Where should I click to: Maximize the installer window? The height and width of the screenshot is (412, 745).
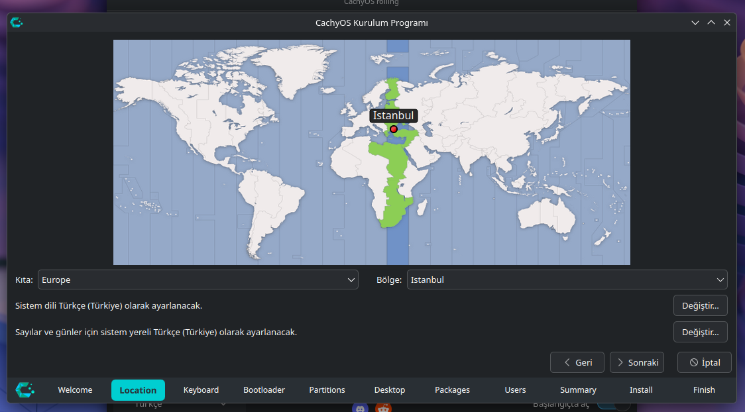pyautogui.click(x=711, y=23)
